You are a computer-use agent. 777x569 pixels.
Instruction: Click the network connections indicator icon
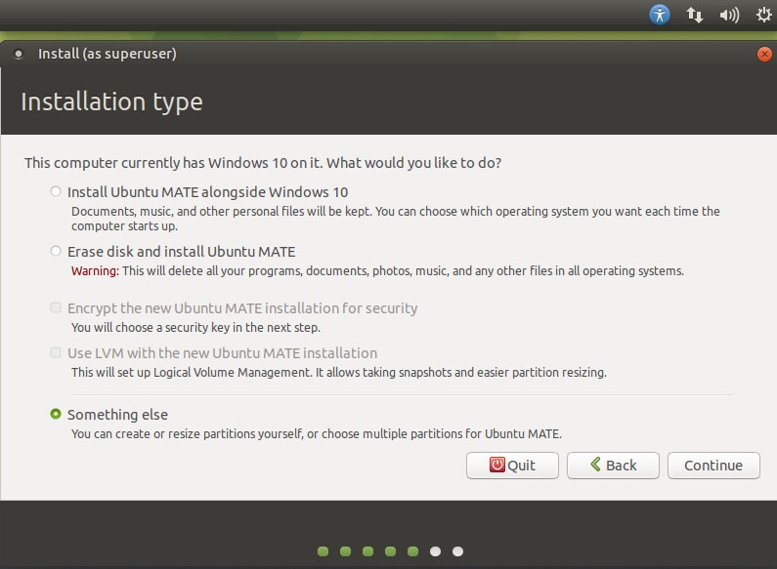pos(695,15)
